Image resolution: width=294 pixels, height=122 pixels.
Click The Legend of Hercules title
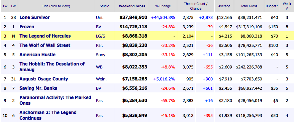point(45,36)
